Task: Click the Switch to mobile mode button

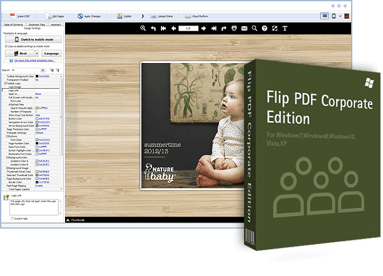Action: coord(33,39)
